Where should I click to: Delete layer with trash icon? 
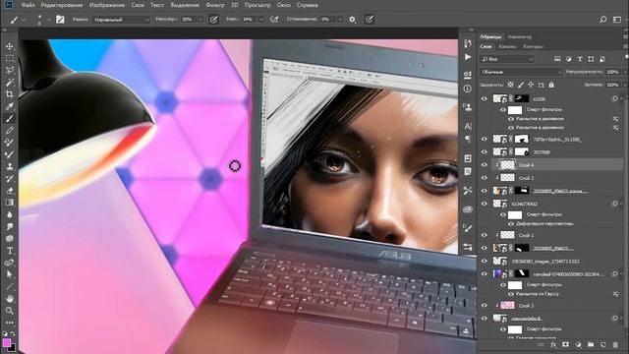coord(616,345)
